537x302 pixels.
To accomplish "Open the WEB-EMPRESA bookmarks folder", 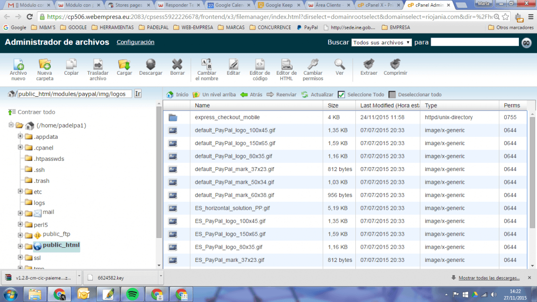I will 193,27.
